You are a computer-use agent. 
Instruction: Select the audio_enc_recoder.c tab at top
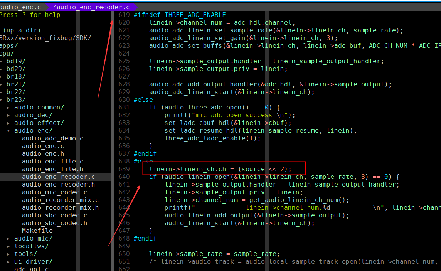coord(91,7)
